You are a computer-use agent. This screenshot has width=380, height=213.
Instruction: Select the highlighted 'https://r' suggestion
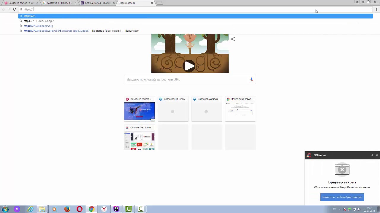(x=195, y=16)
